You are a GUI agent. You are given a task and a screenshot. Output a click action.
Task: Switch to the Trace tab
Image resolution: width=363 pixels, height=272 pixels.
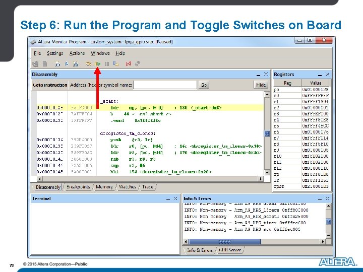click(148, 187)
